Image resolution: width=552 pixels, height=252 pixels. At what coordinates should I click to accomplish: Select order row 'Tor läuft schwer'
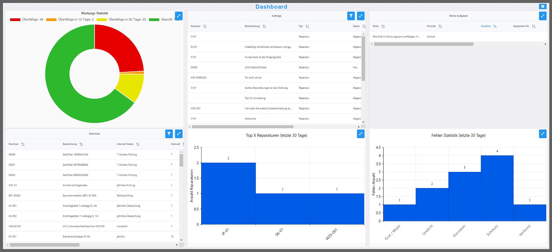point(274,78)
